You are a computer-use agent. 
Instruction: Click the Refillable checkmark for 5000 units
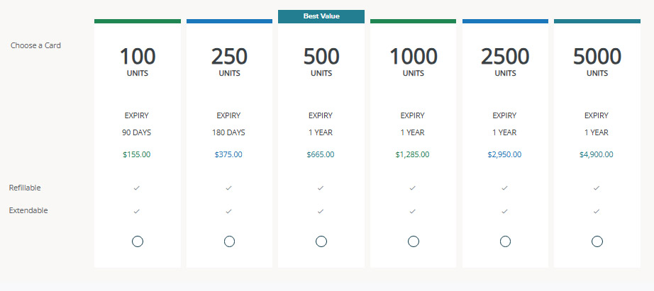pos(597,188)
